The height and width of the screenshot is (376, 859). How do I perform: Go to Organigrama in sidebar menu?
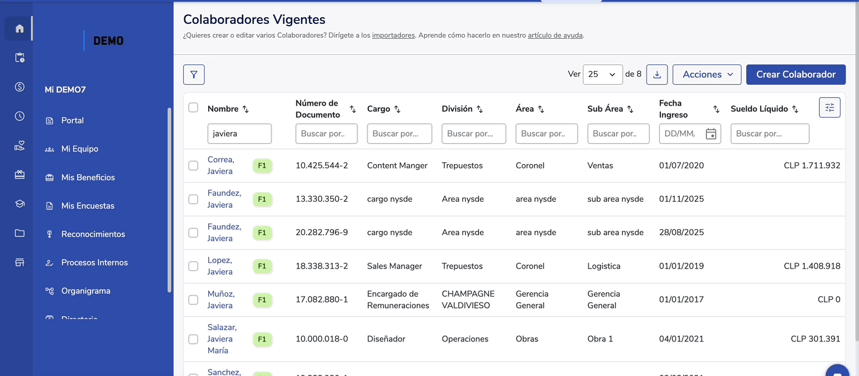pos(85,291)
